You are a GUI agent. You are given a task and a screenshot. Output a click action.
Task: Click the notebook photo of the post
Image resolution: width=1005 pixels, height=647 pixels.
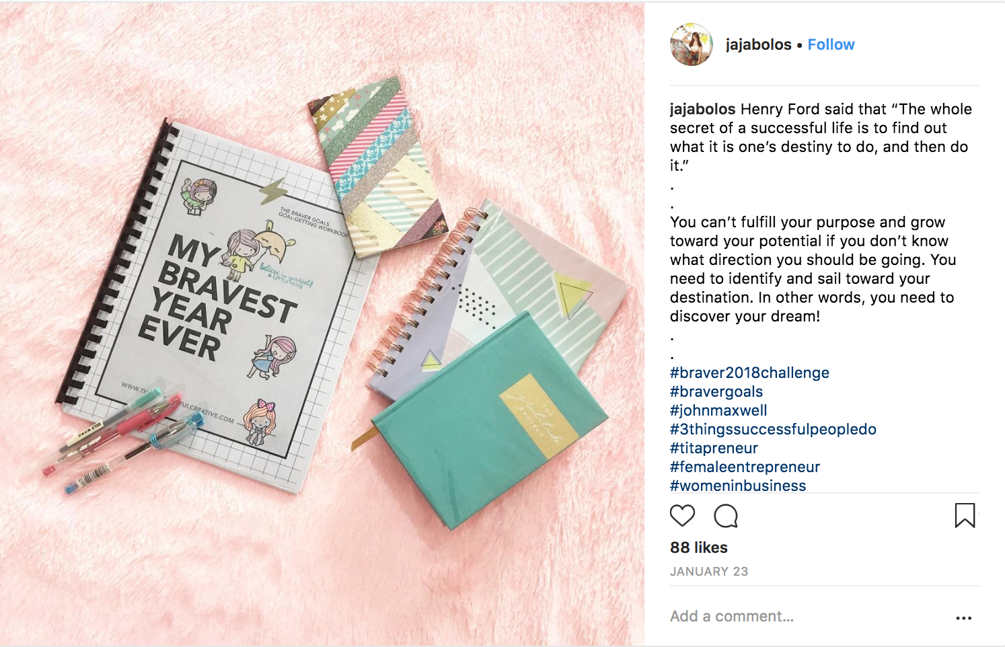(x=322, y=324)
